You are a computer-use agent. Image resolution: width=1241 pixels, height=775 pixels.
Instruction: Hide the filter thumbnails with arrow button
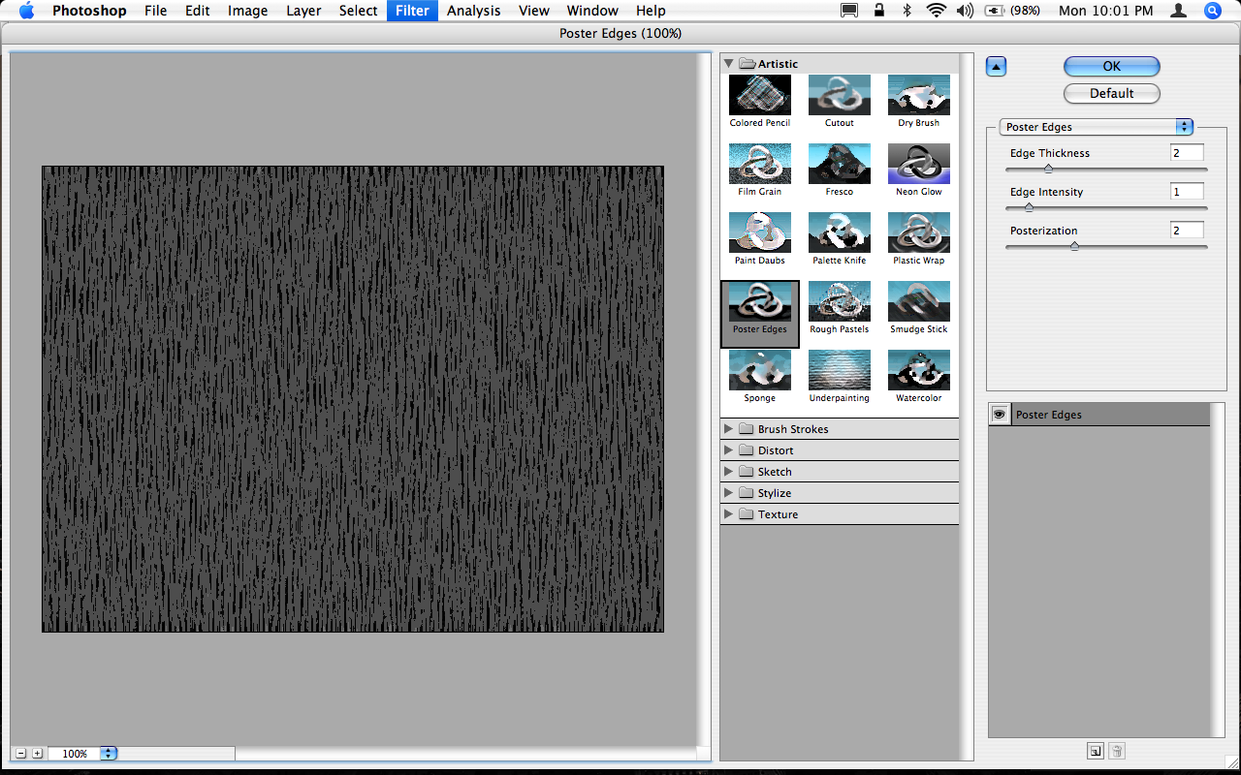997,67
